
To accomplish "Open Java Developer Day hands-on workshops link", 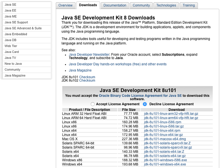I will [x=118, y=64].
